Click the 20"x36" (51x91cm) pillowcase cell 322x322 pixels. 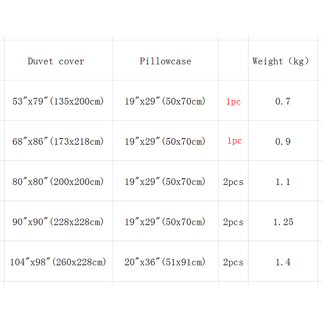click(x=165, y=262)
